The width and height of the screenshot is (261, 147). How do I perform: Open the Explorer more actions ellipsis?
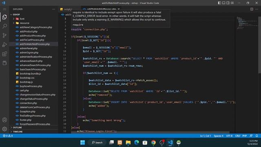53,9
